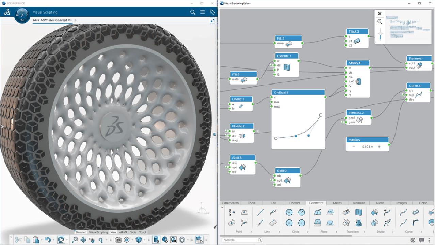This screenshot has width=435, height=245.
Task: Decrease maxDev value with minus button
Action: pyautogui.click(x=354, y=147)
